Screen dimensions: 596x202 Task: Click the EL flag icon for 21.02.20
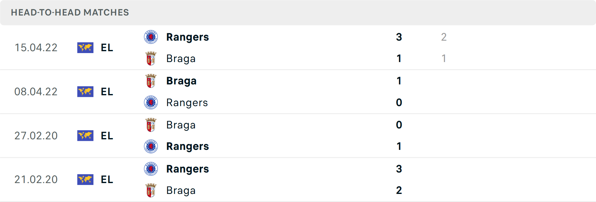[x=85, y=180]
